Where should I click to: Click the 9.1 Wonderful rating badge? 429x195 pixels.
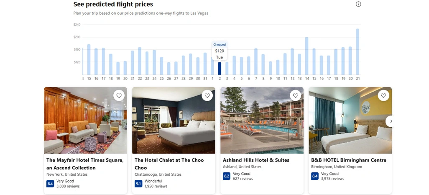138,183
